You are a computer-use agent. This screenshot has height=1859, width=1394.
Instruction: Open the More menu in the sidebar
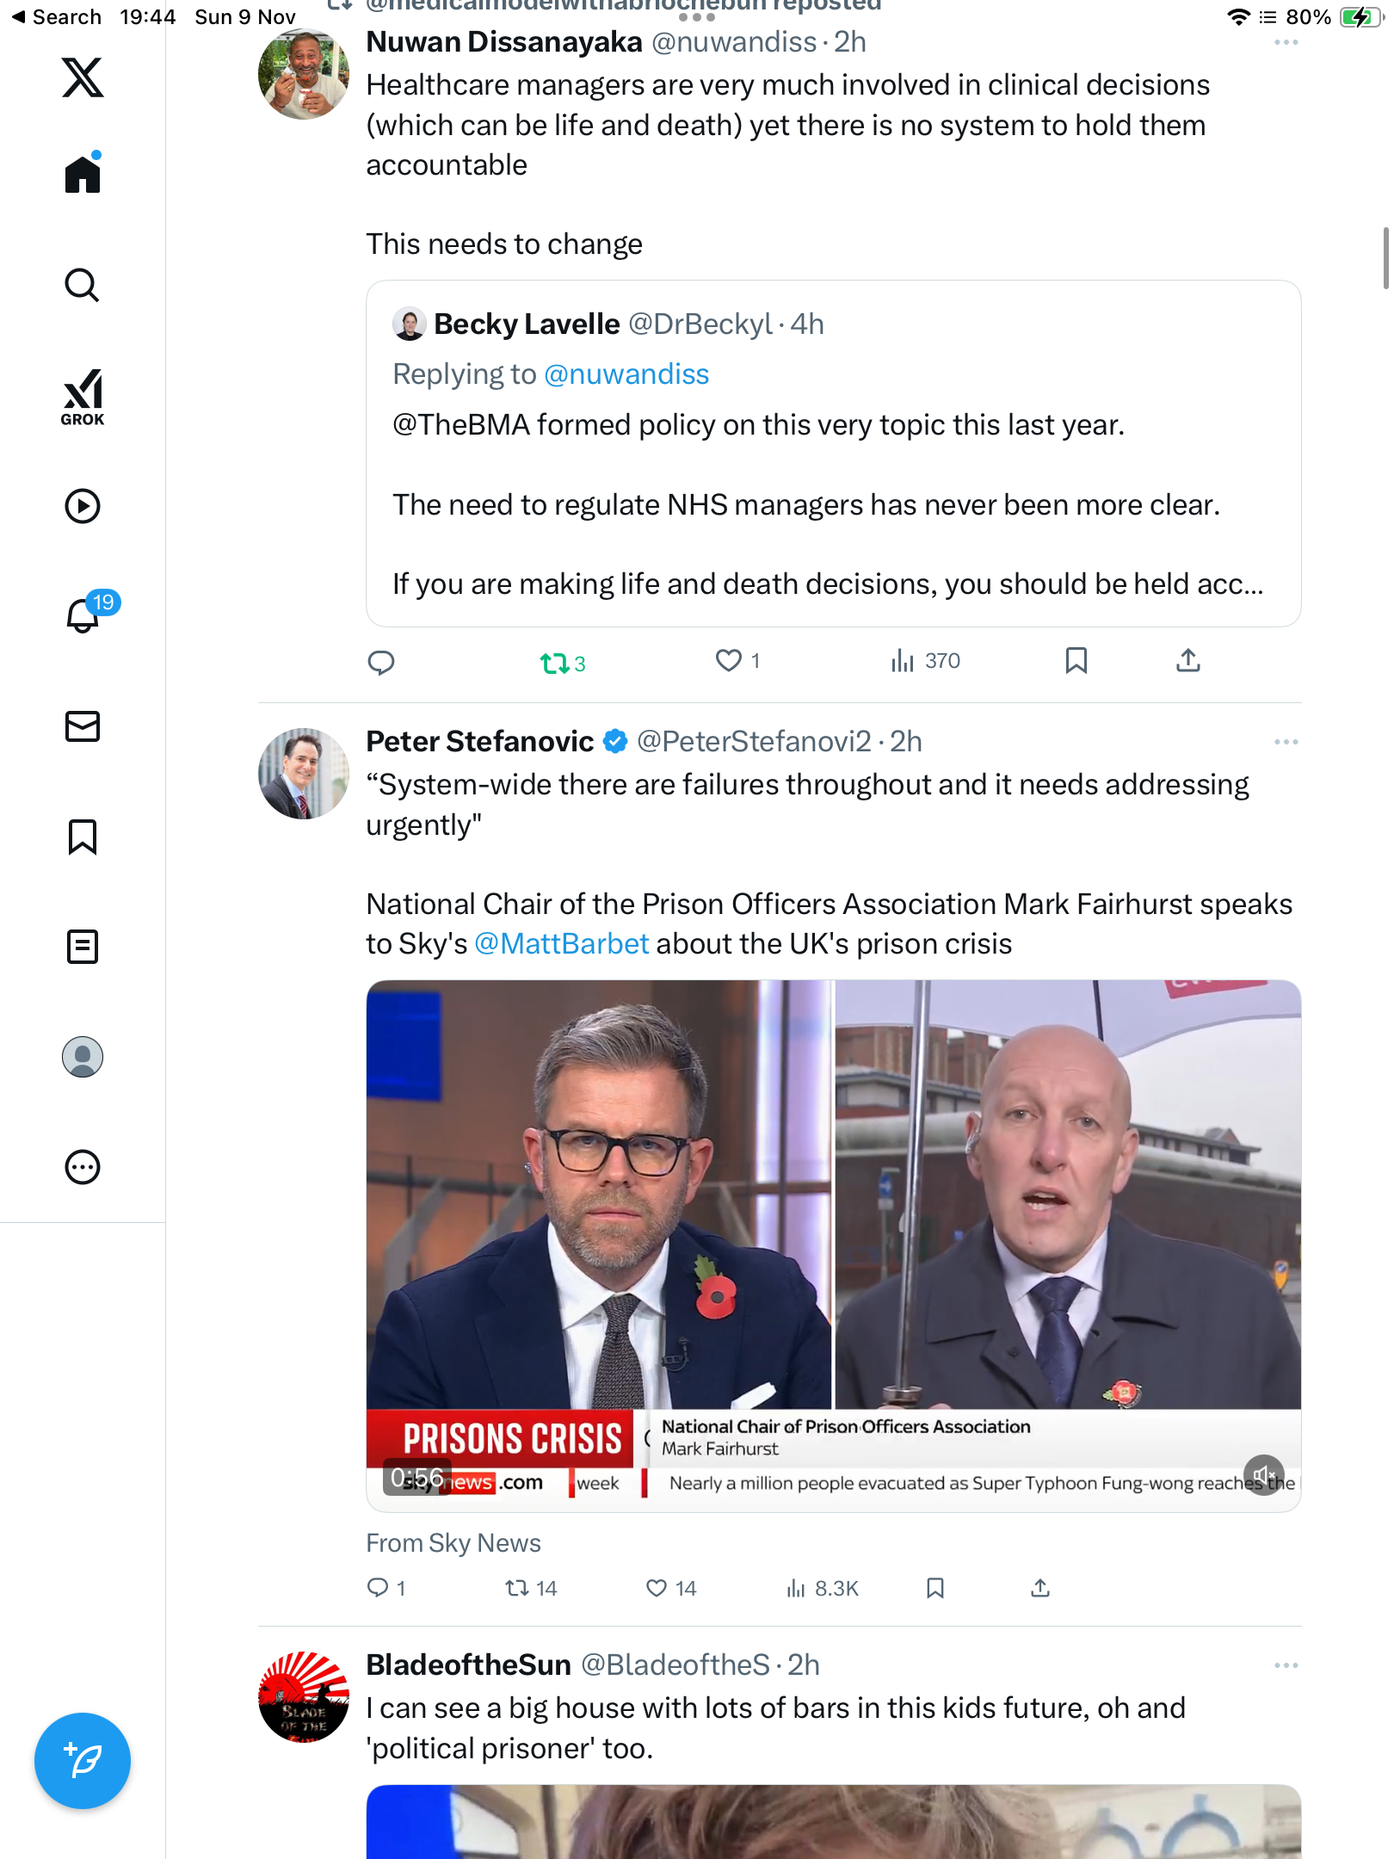click(83, 1167)
